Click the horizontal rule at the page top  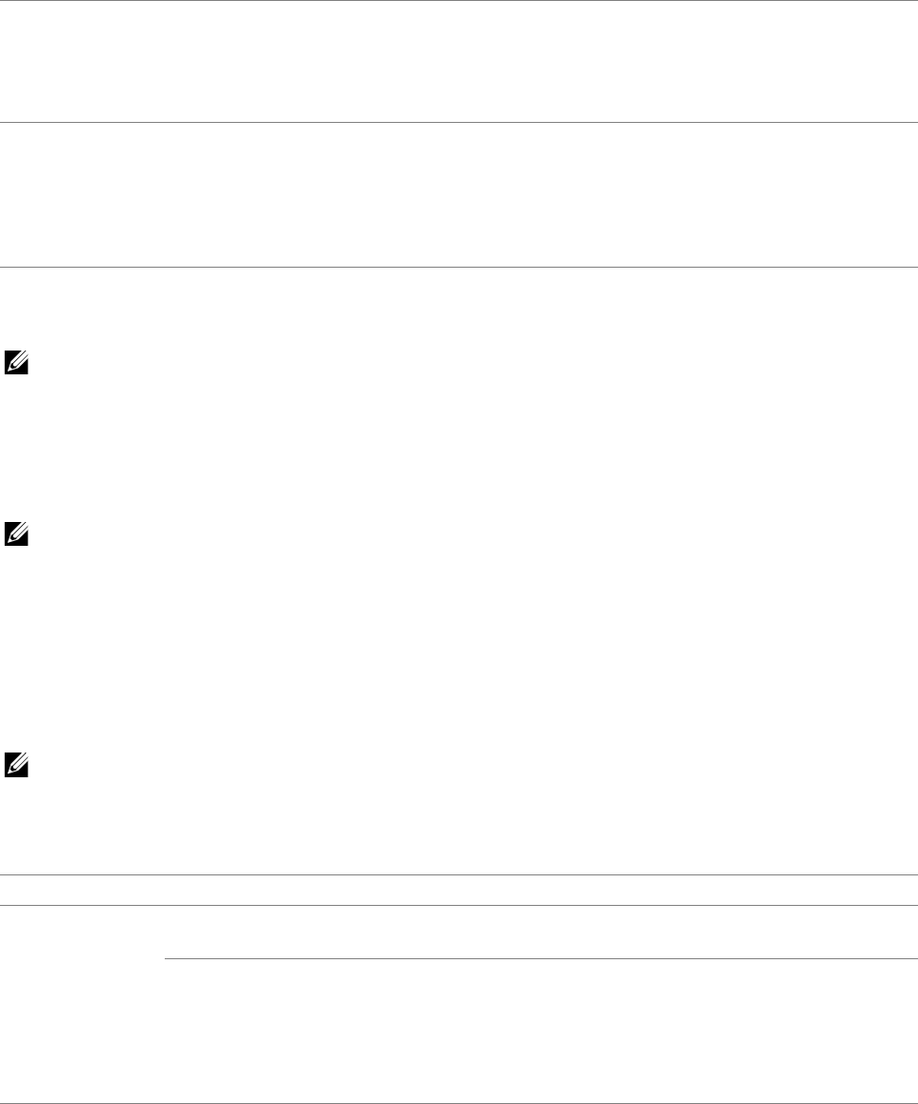459,1
